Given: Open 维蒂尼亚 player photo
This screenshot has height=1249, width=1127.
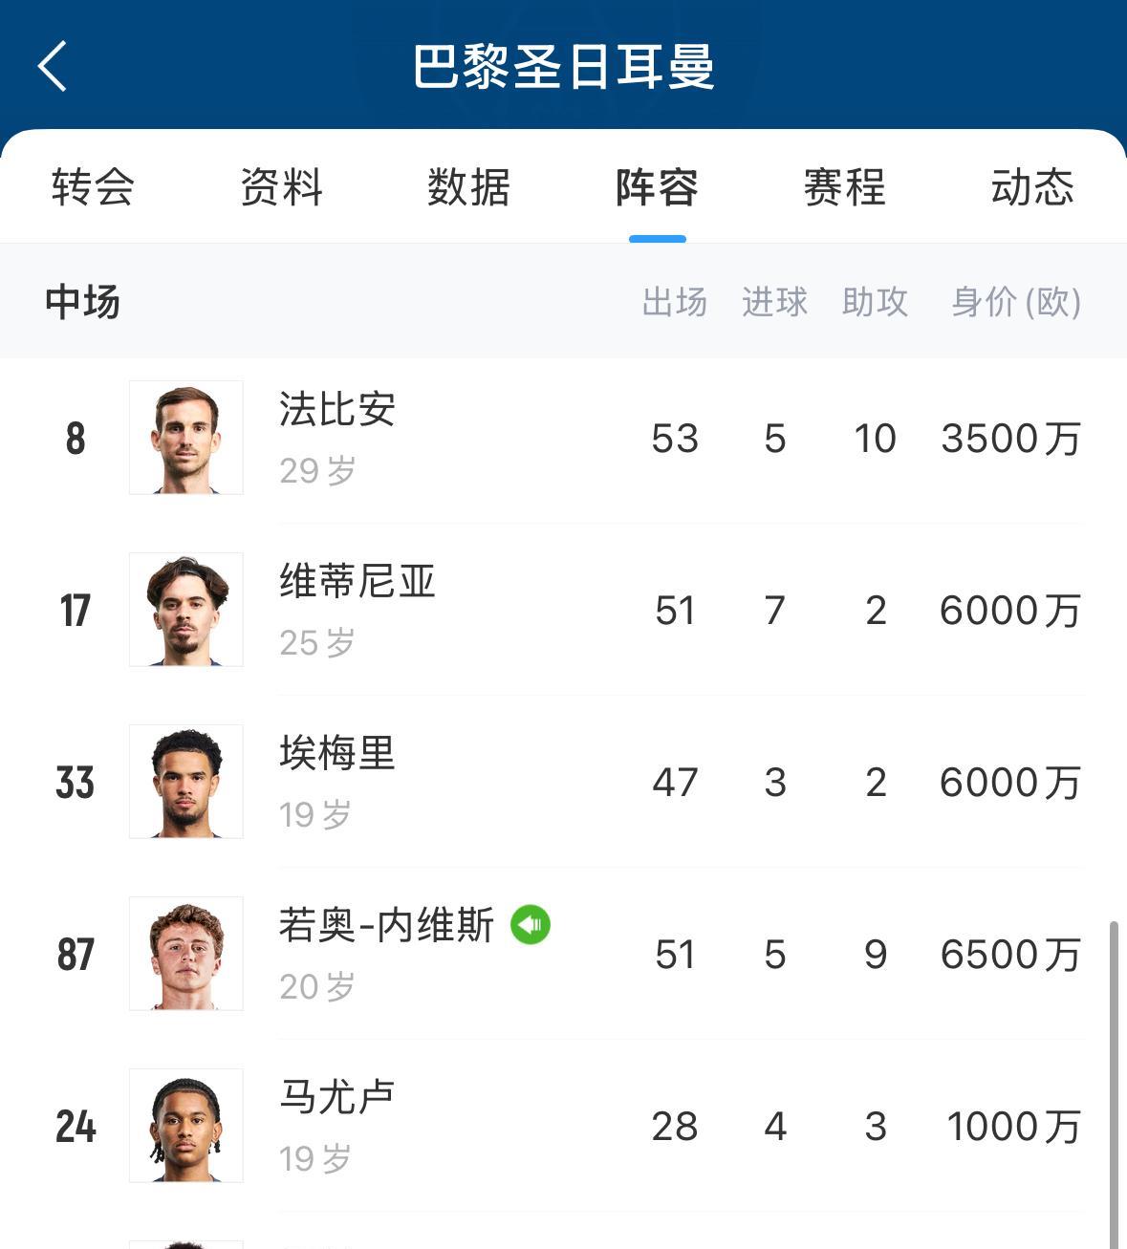Looking at the screenshot, I should pyautogui.click(x=186, y=610).
